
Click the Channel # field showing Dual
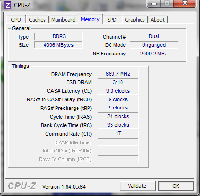154,36
